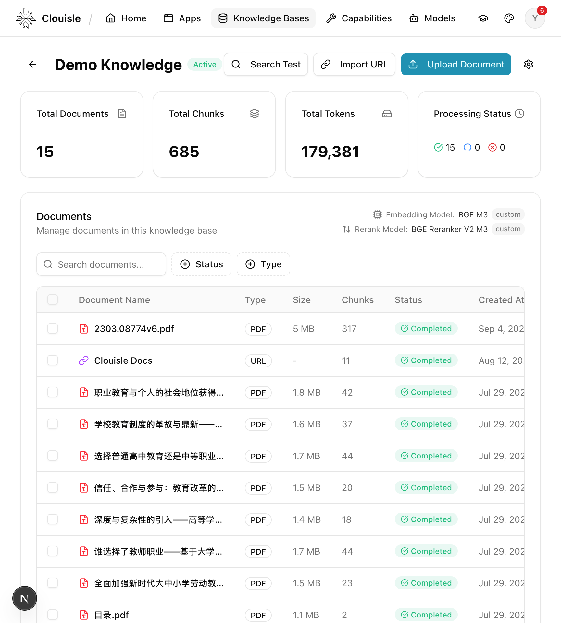Click the URL type badge
561x623 pixels.
(x=258, y=361)
